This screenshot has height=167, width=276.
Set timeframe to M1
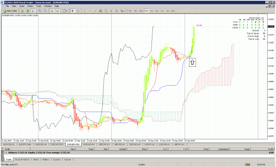(x=130, y=11)
